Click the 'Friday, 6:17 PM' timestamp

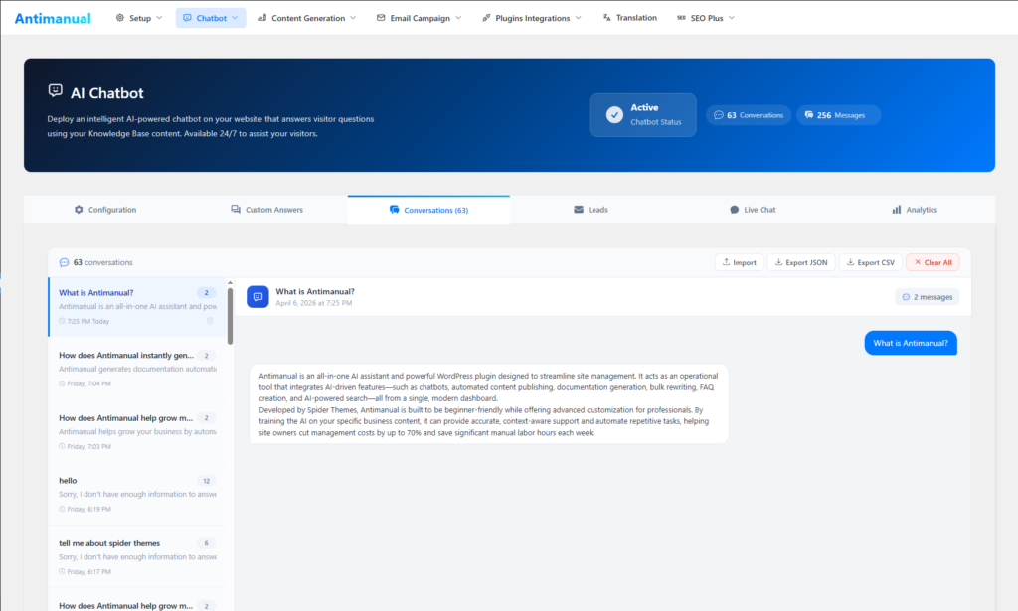tap(88, 572)
